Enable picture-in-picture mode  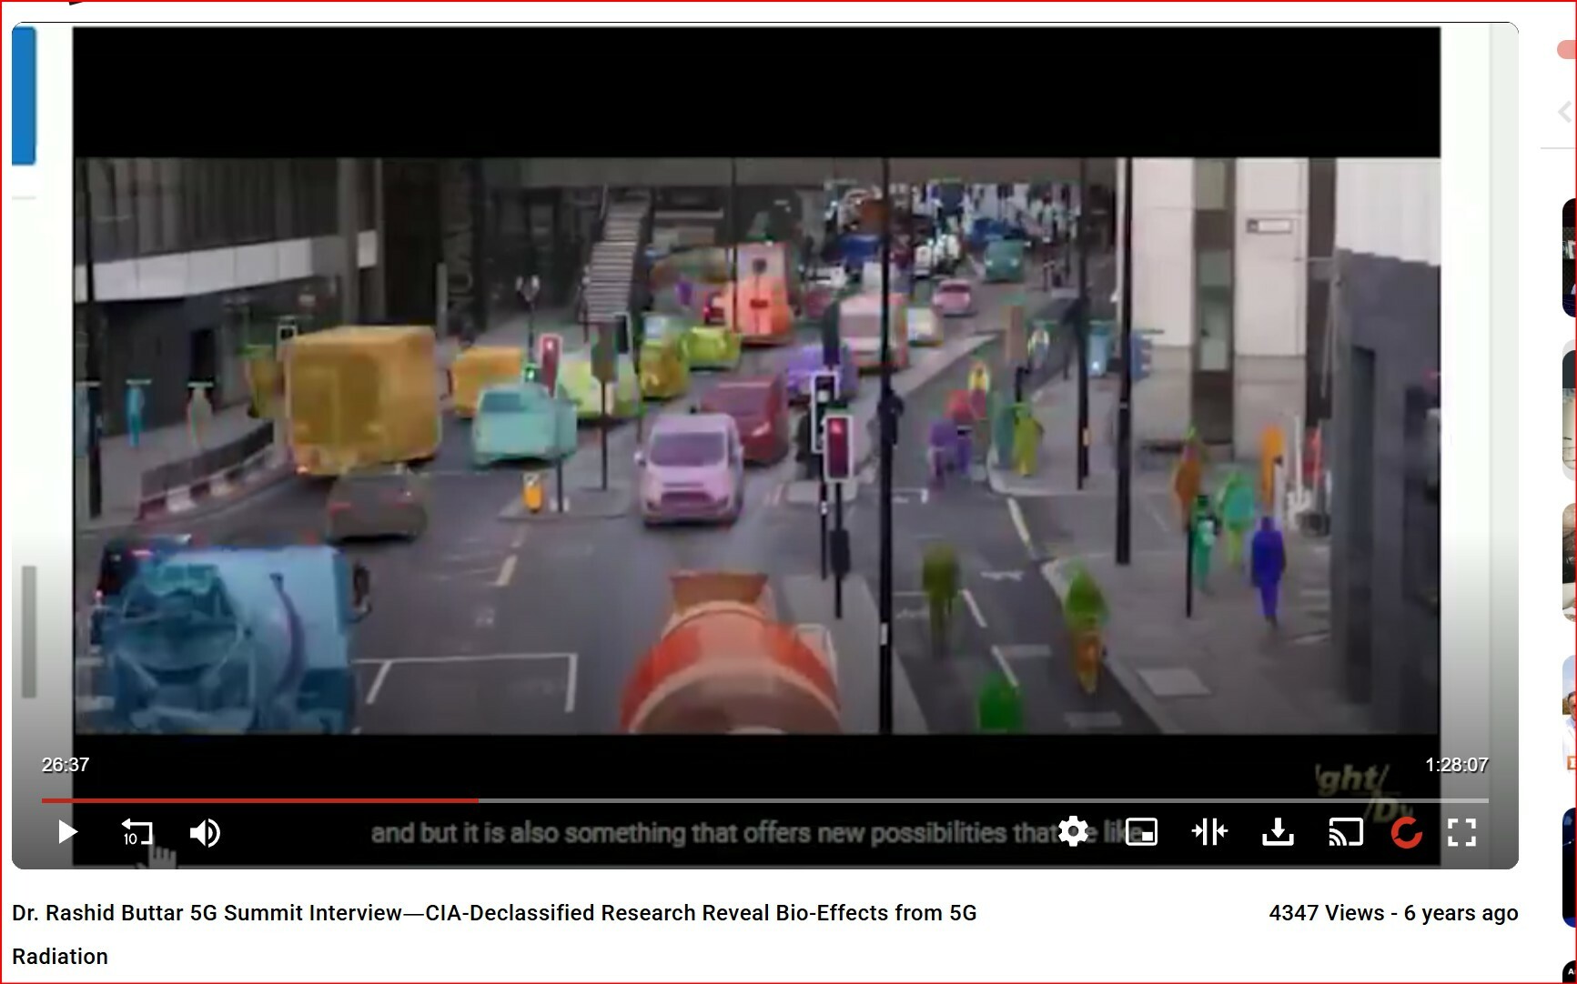[x=1141, y=831]
